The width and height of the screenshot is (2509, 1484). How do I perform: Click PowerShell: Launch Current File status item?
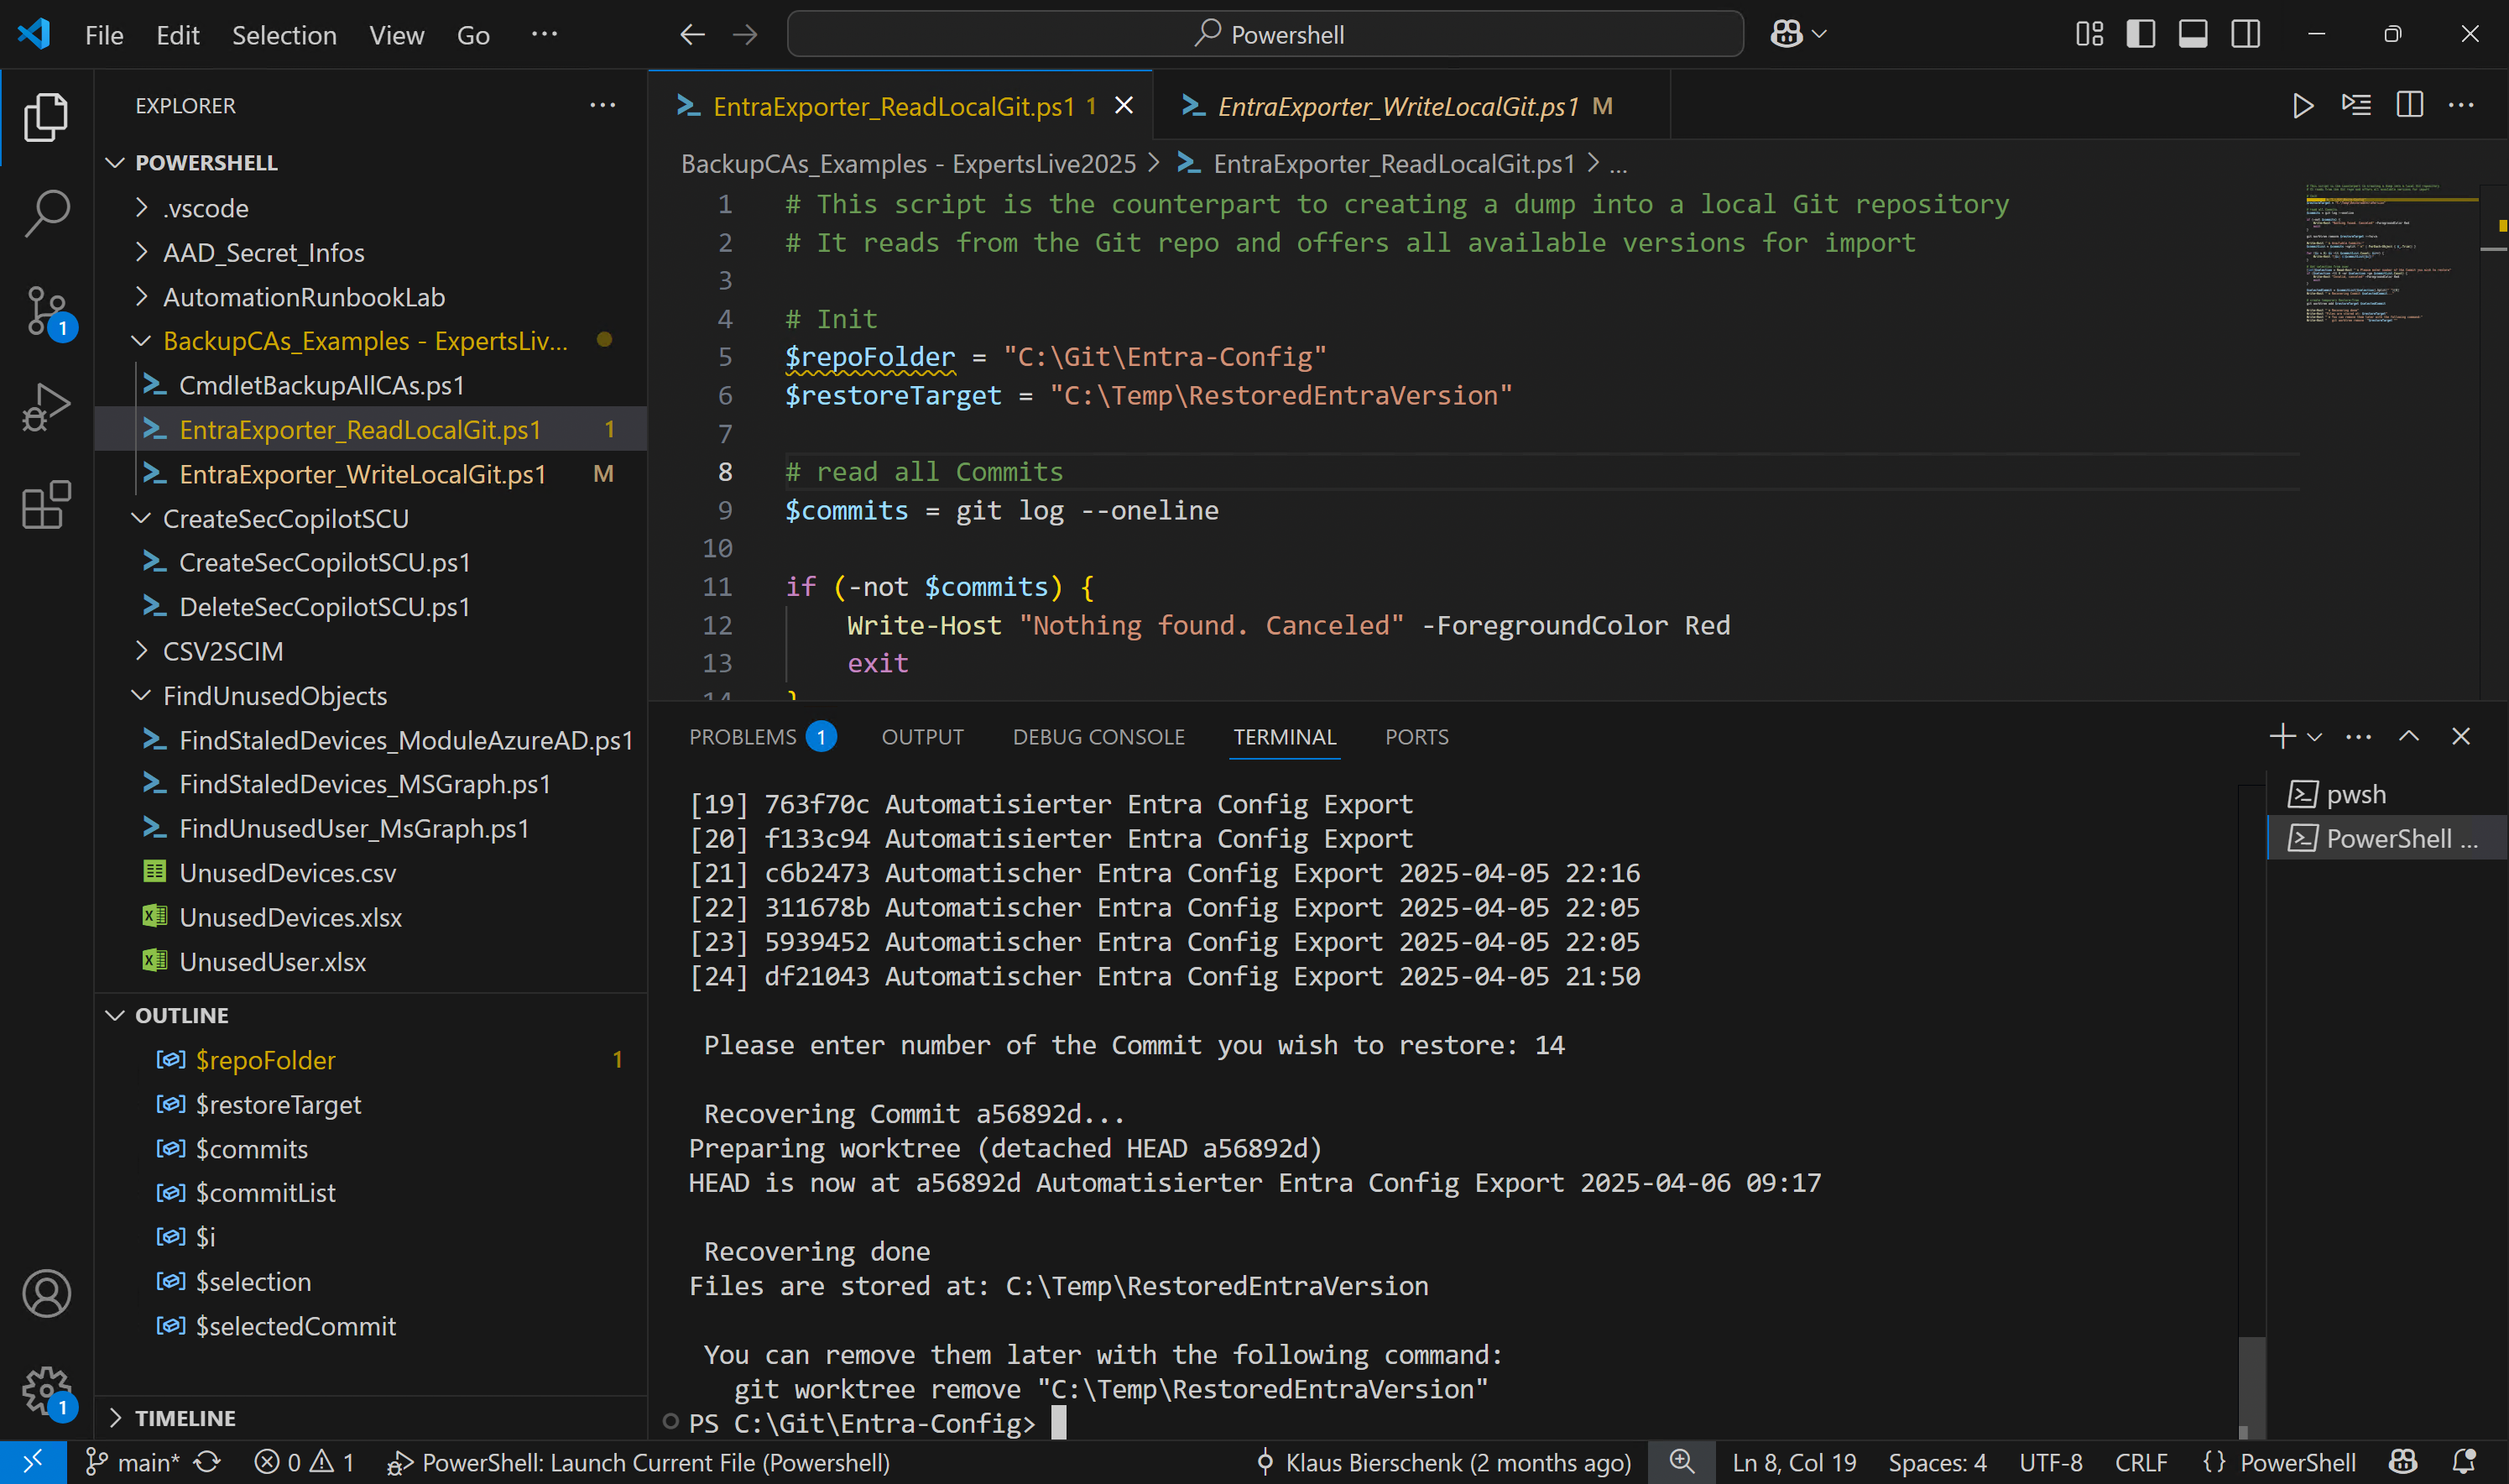point(639,1462)
